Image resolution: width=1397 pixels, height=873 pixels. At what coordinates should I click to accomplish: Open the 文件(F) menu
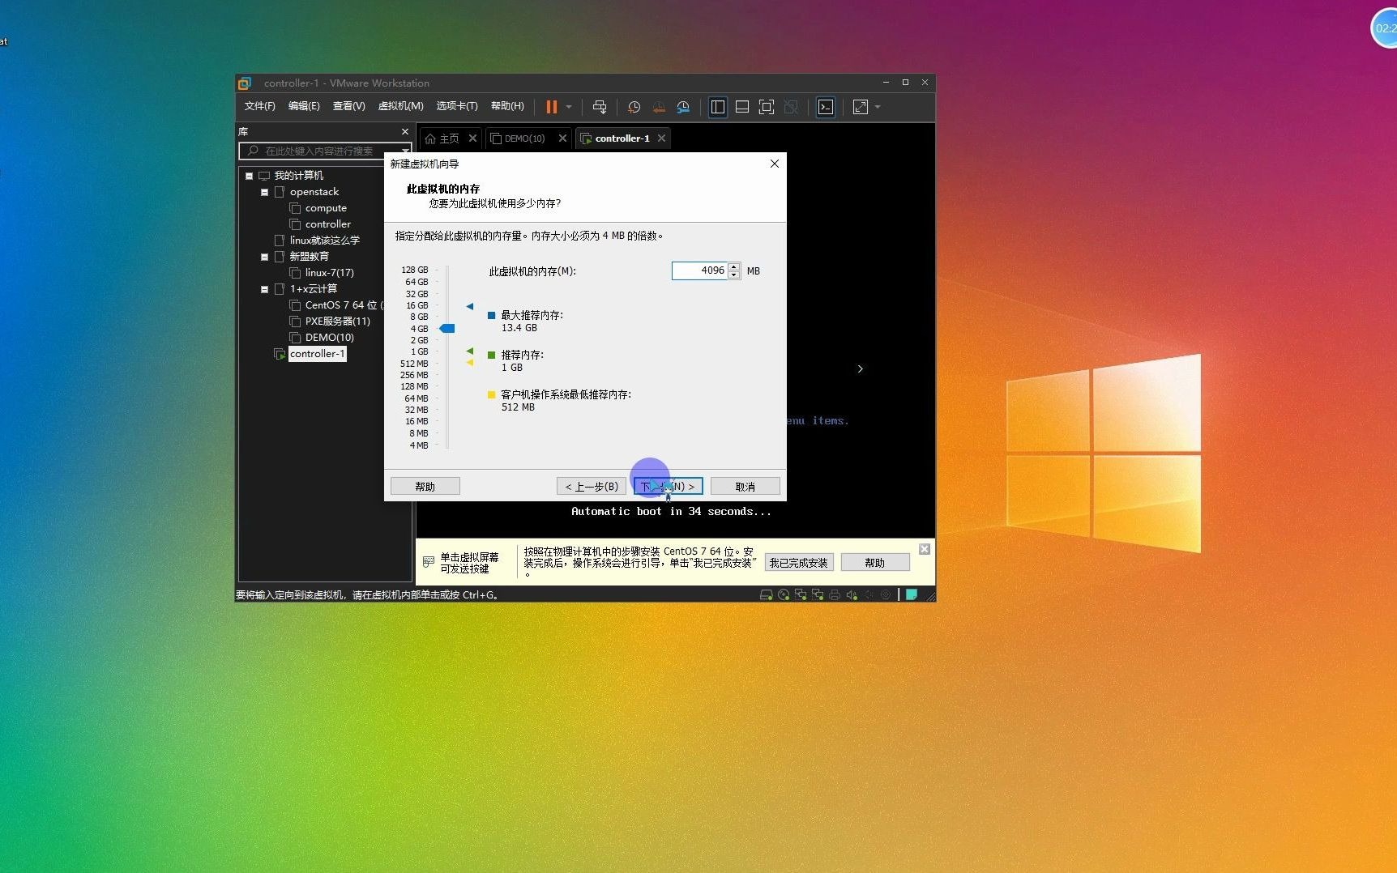point(260,106)
